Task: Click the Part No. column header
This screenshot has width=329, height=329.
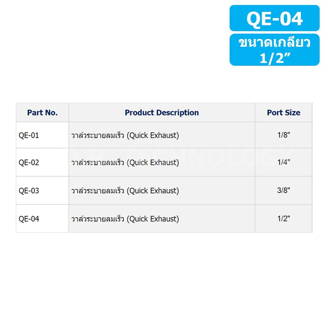Action: pyautogui.click(x=42, y=113)
